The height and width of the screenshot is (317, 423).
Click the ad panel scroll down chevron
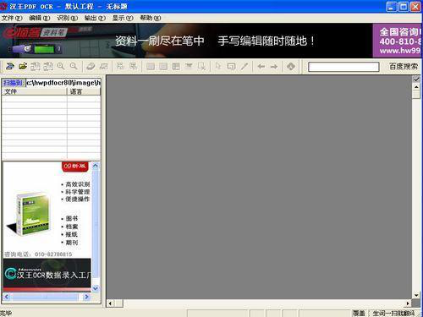tap(96, 288)
